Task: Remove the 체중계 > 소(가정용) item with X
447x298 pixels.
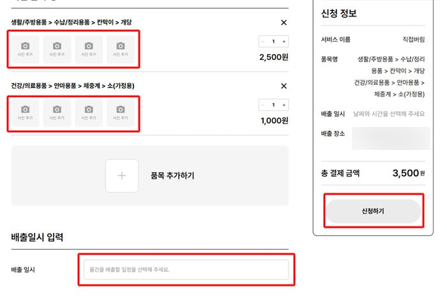Action: [x=284, y=86]
